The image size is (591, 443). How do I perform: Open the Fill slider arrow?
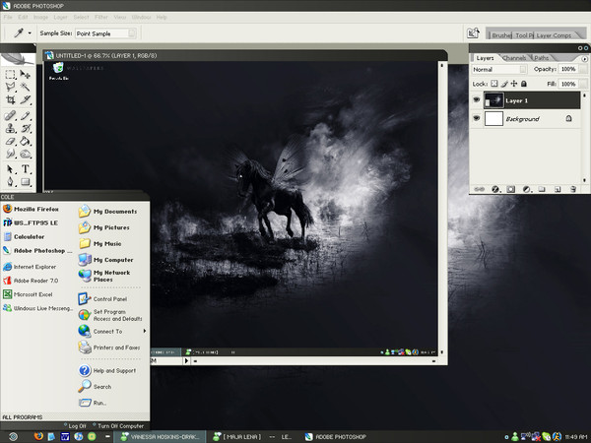point(583,84)
